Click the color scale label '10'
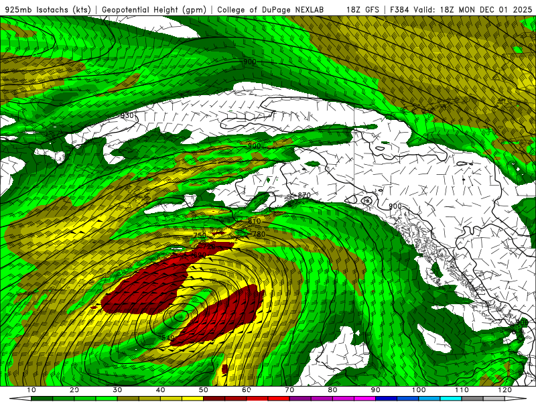Viewport: 536px width, 402px height. (x=31, y=390)
